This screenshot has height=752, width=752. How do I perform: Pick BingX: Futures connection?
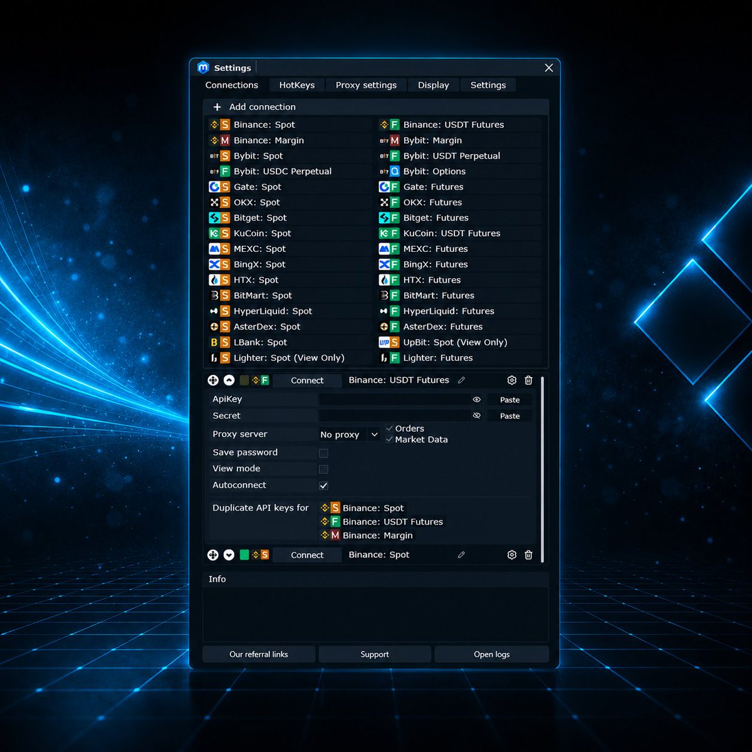(x=459, y=264)
